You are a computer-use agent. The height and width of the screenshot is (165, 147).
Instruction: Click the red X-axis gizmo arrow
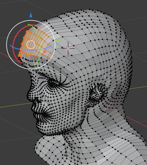pos(45,51)
